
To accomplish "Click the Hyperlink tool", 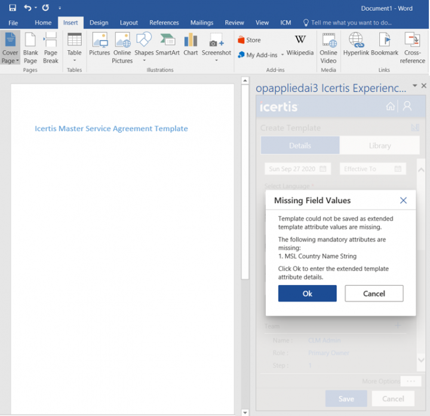I will (x=357, y=45).
